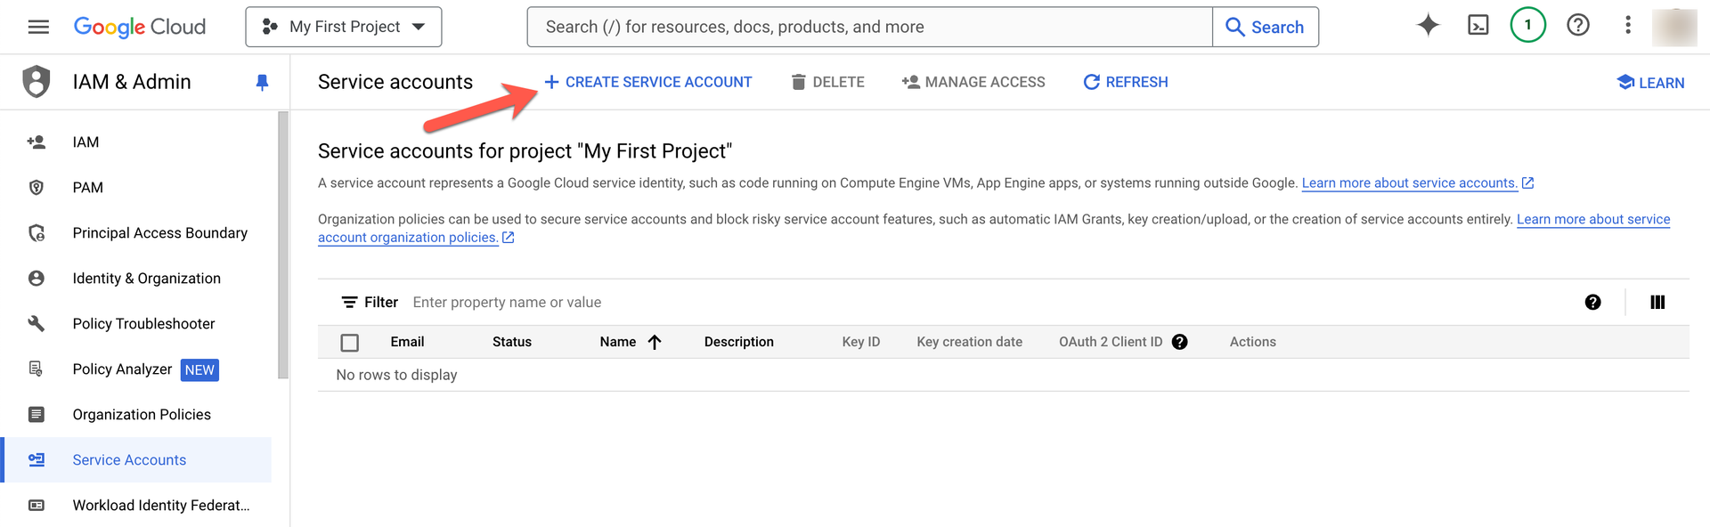Open Gemini AI assistant sparkle icon

[x=1428, y=26]
